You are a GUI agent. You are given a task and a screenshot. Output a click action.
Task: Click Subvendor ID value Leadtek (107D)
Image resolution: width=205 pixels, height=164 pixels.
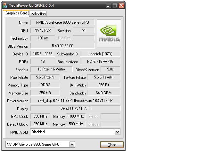[x=100, y=54]
